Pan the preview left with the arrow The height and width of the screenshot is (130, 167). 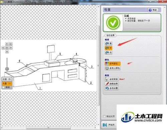tap(3, 48)
